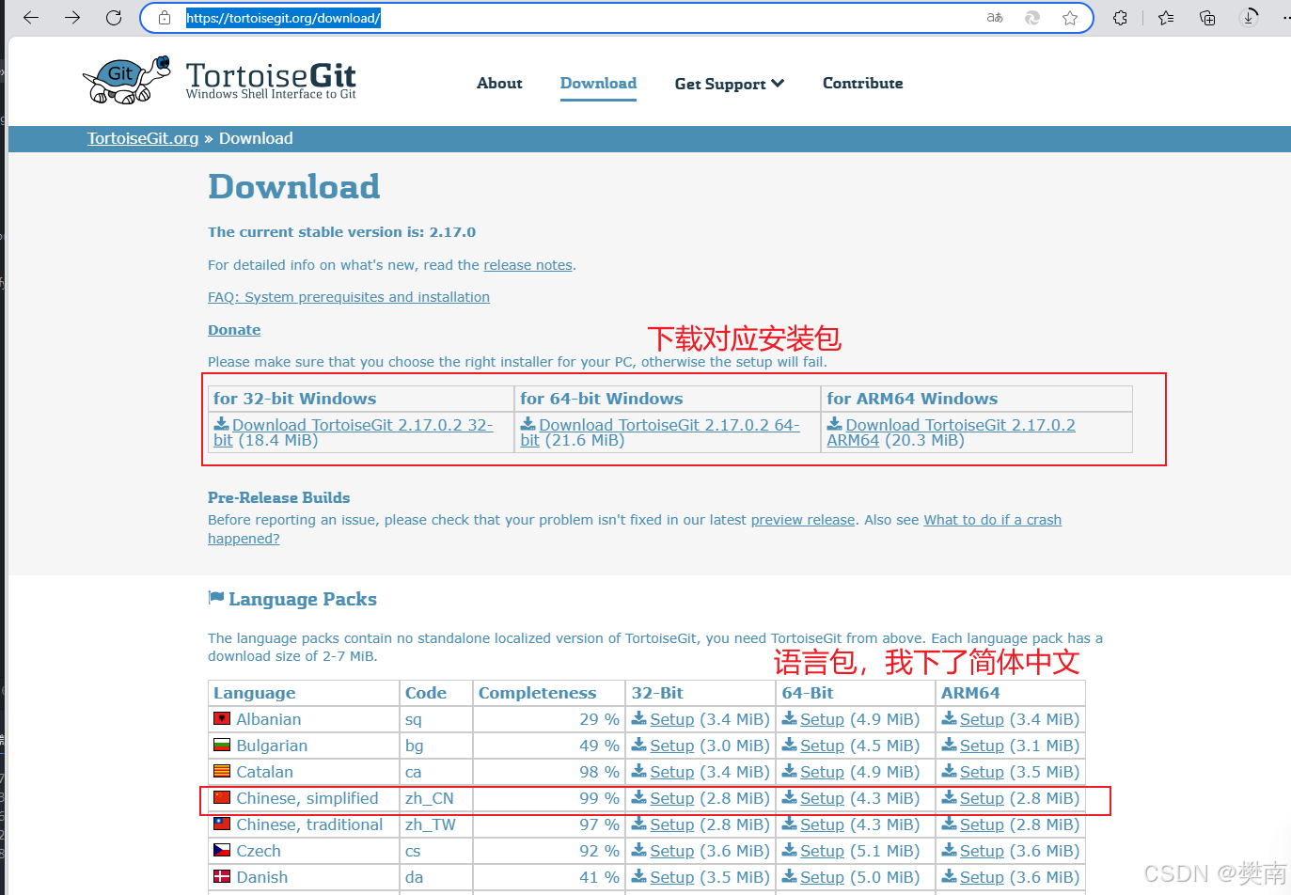
Task: Click the lock site info icon
Action: click(x=165, y=18)
